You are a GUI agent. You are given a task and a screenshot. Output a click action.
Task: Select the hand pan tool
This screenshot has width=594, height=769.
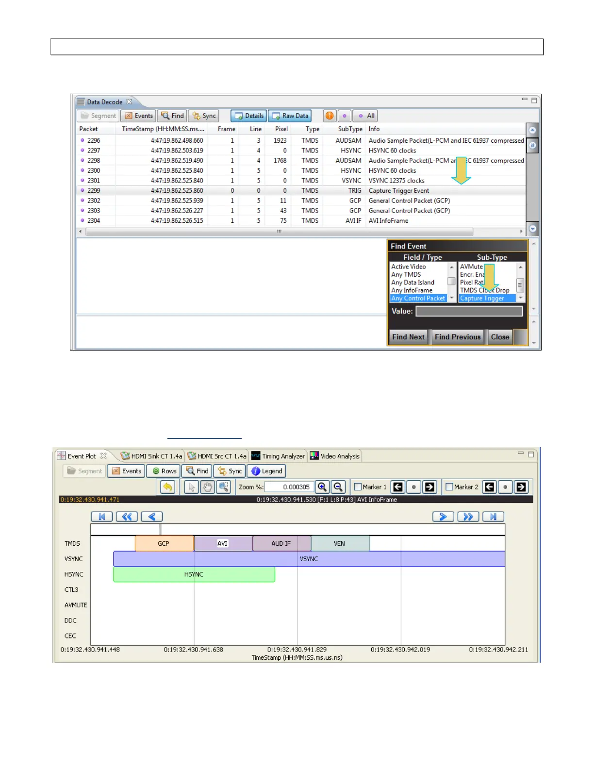point(208,487)
